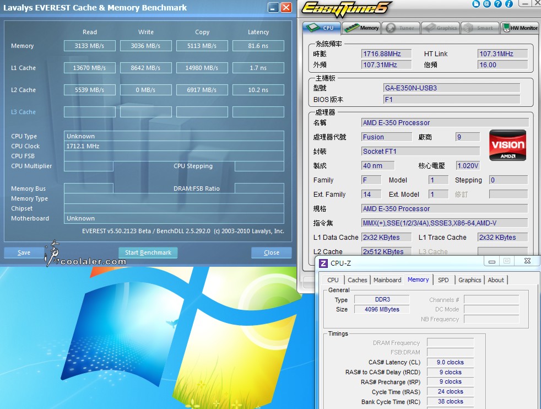
Task: Select Ext. Family value 14
Action: click(x=371, y=195)
